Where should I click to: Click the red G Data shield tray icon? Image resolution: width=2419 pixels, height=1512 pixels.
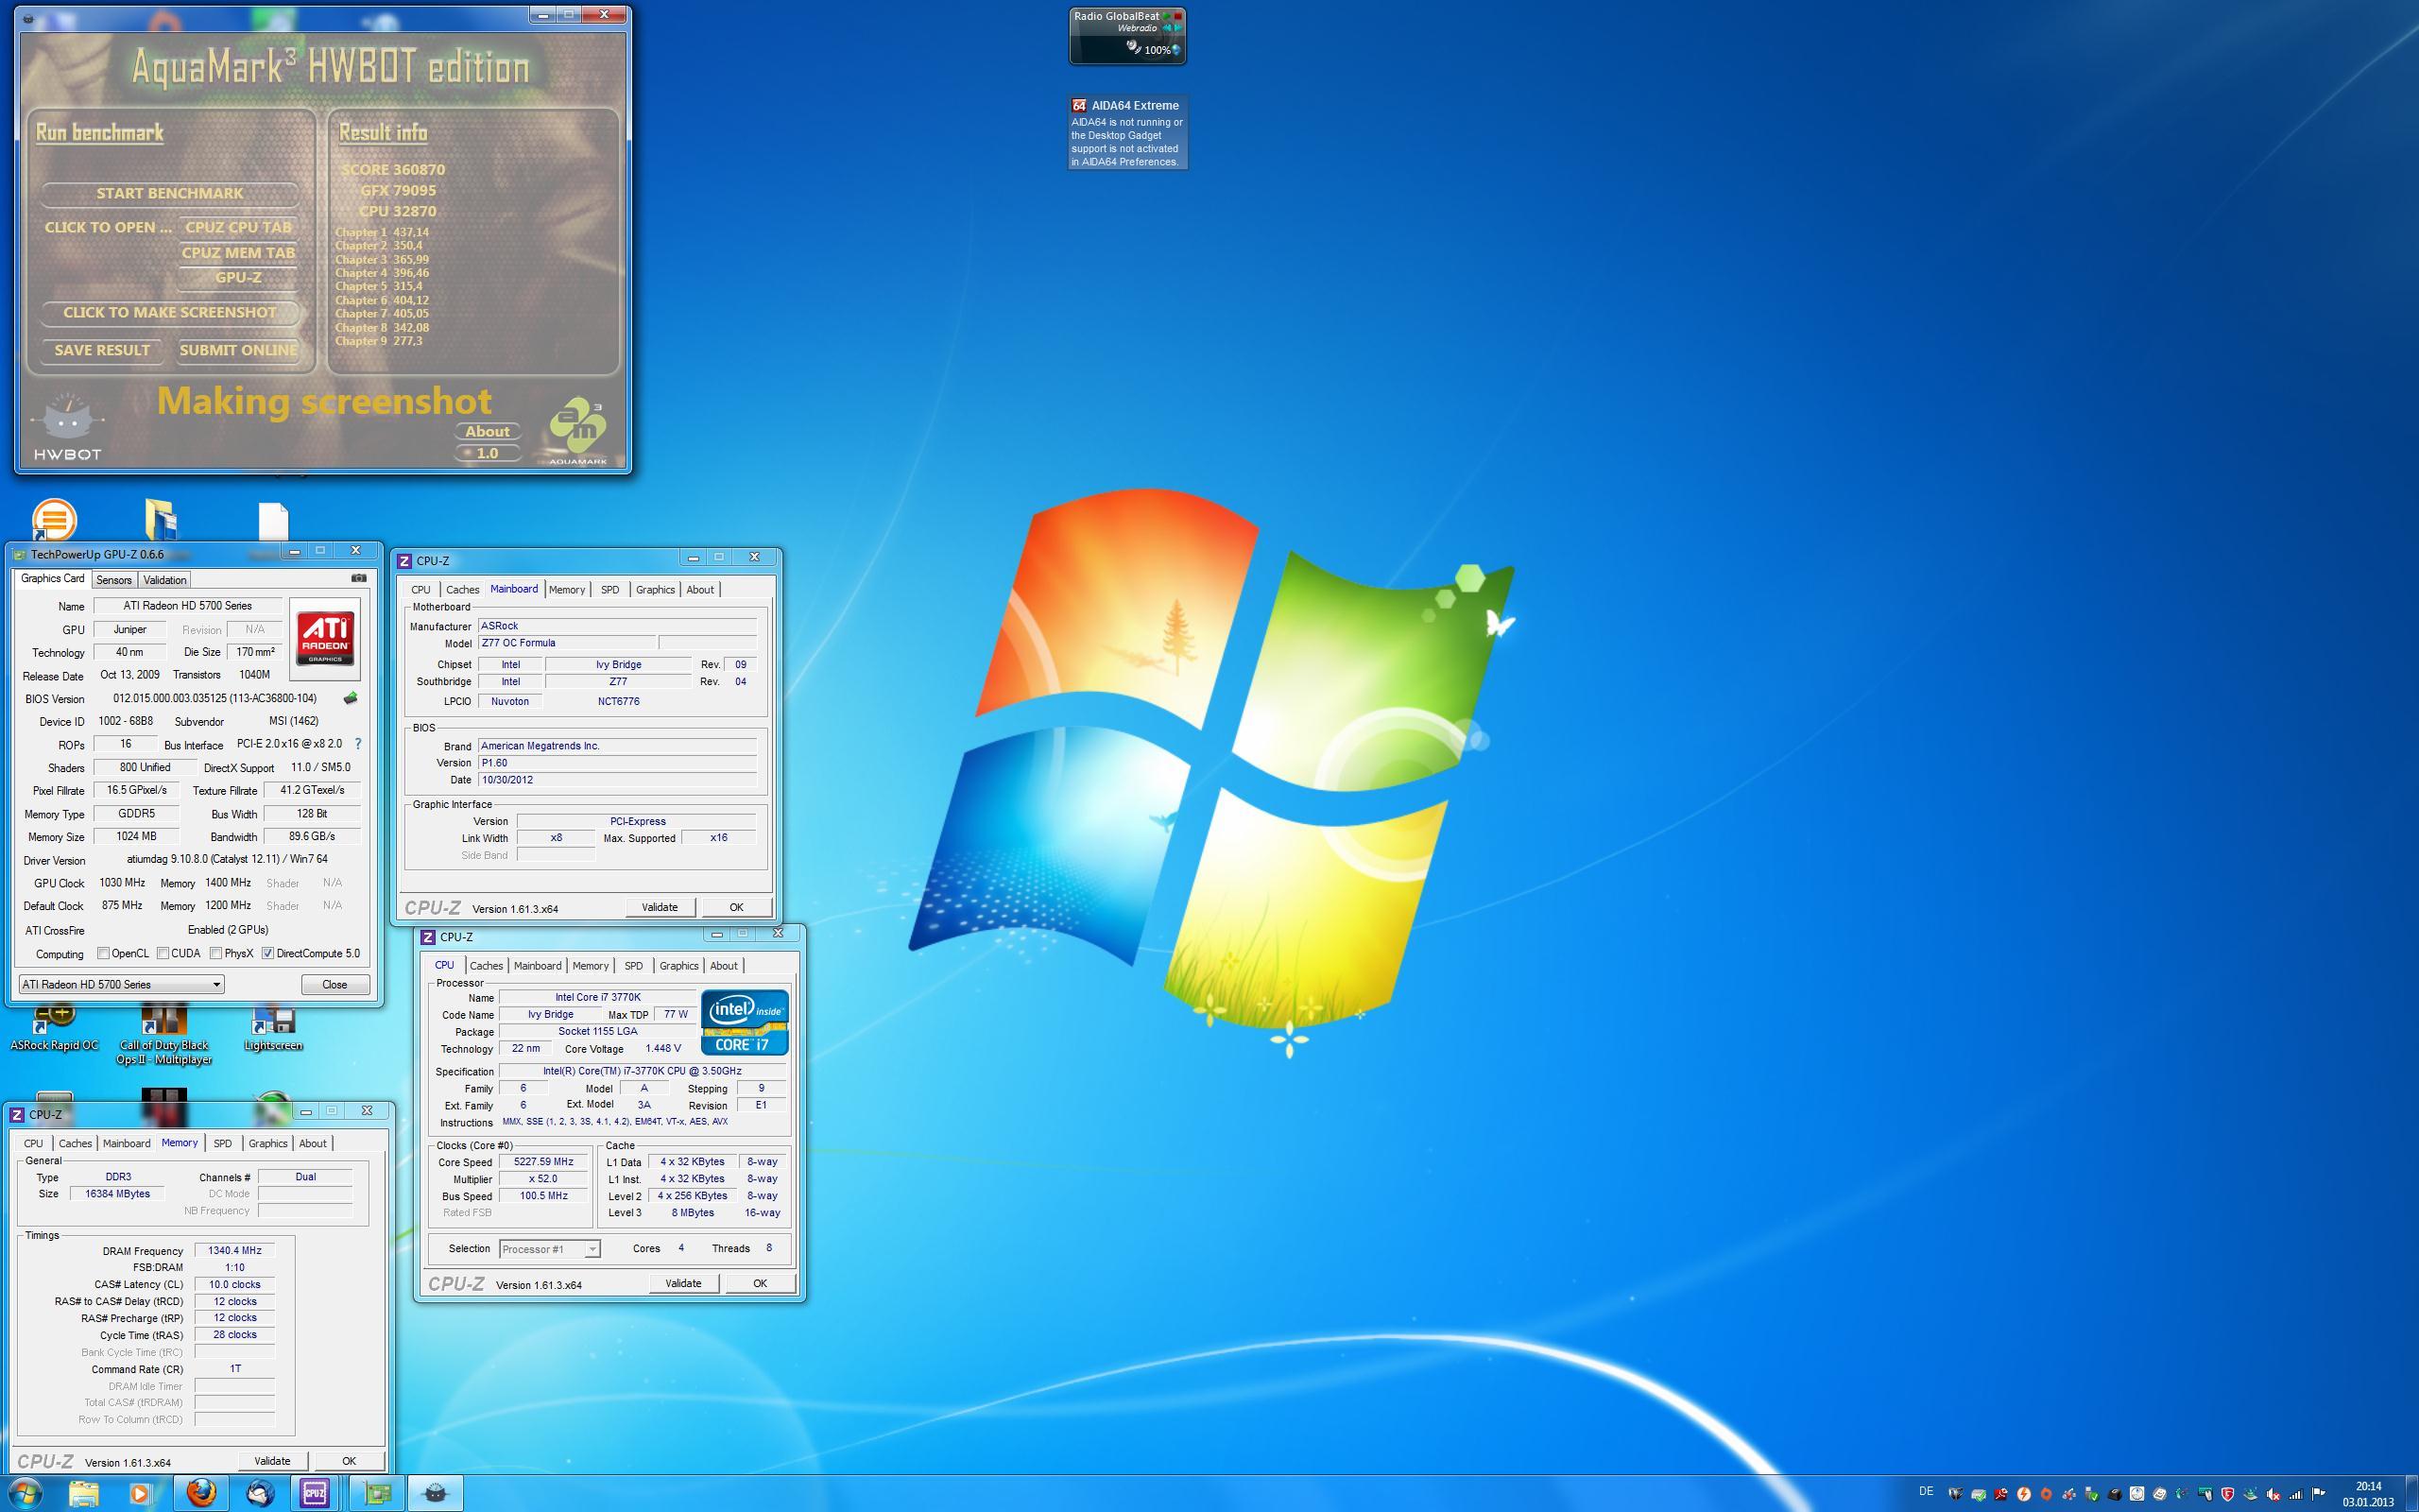(2227, 1495)
